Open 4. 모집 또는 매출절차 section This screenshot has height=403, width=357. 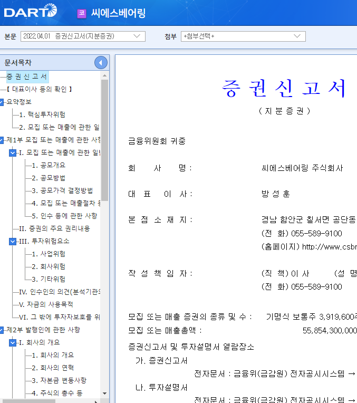coord(66,203)
